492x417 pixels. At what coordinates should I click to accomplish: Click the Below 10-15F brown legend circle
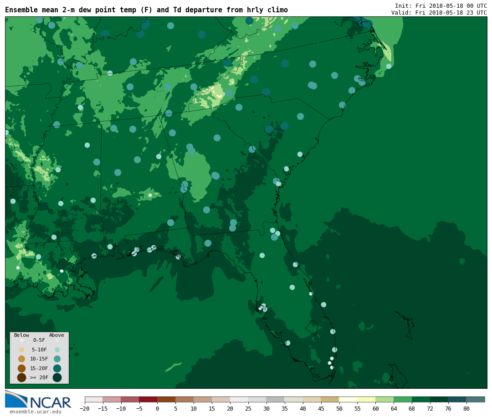(x=22, y=359)
